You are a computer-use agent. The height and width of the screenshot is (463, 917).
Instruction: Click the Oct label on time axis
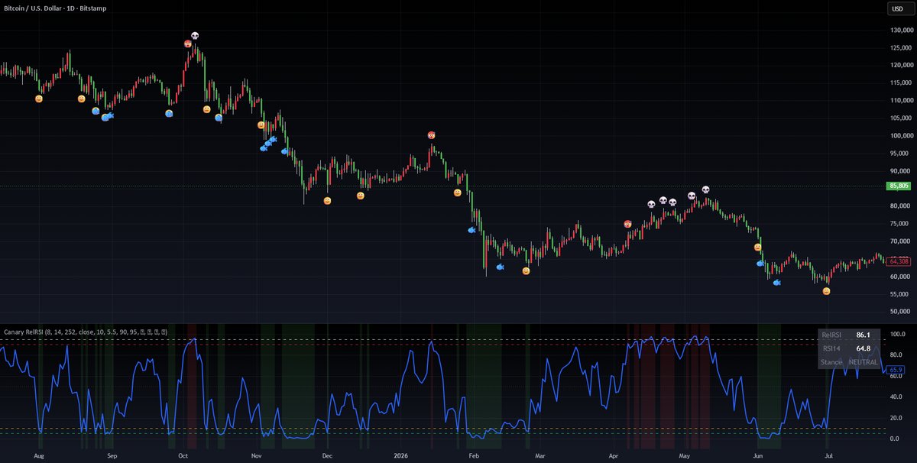(183, 456)
